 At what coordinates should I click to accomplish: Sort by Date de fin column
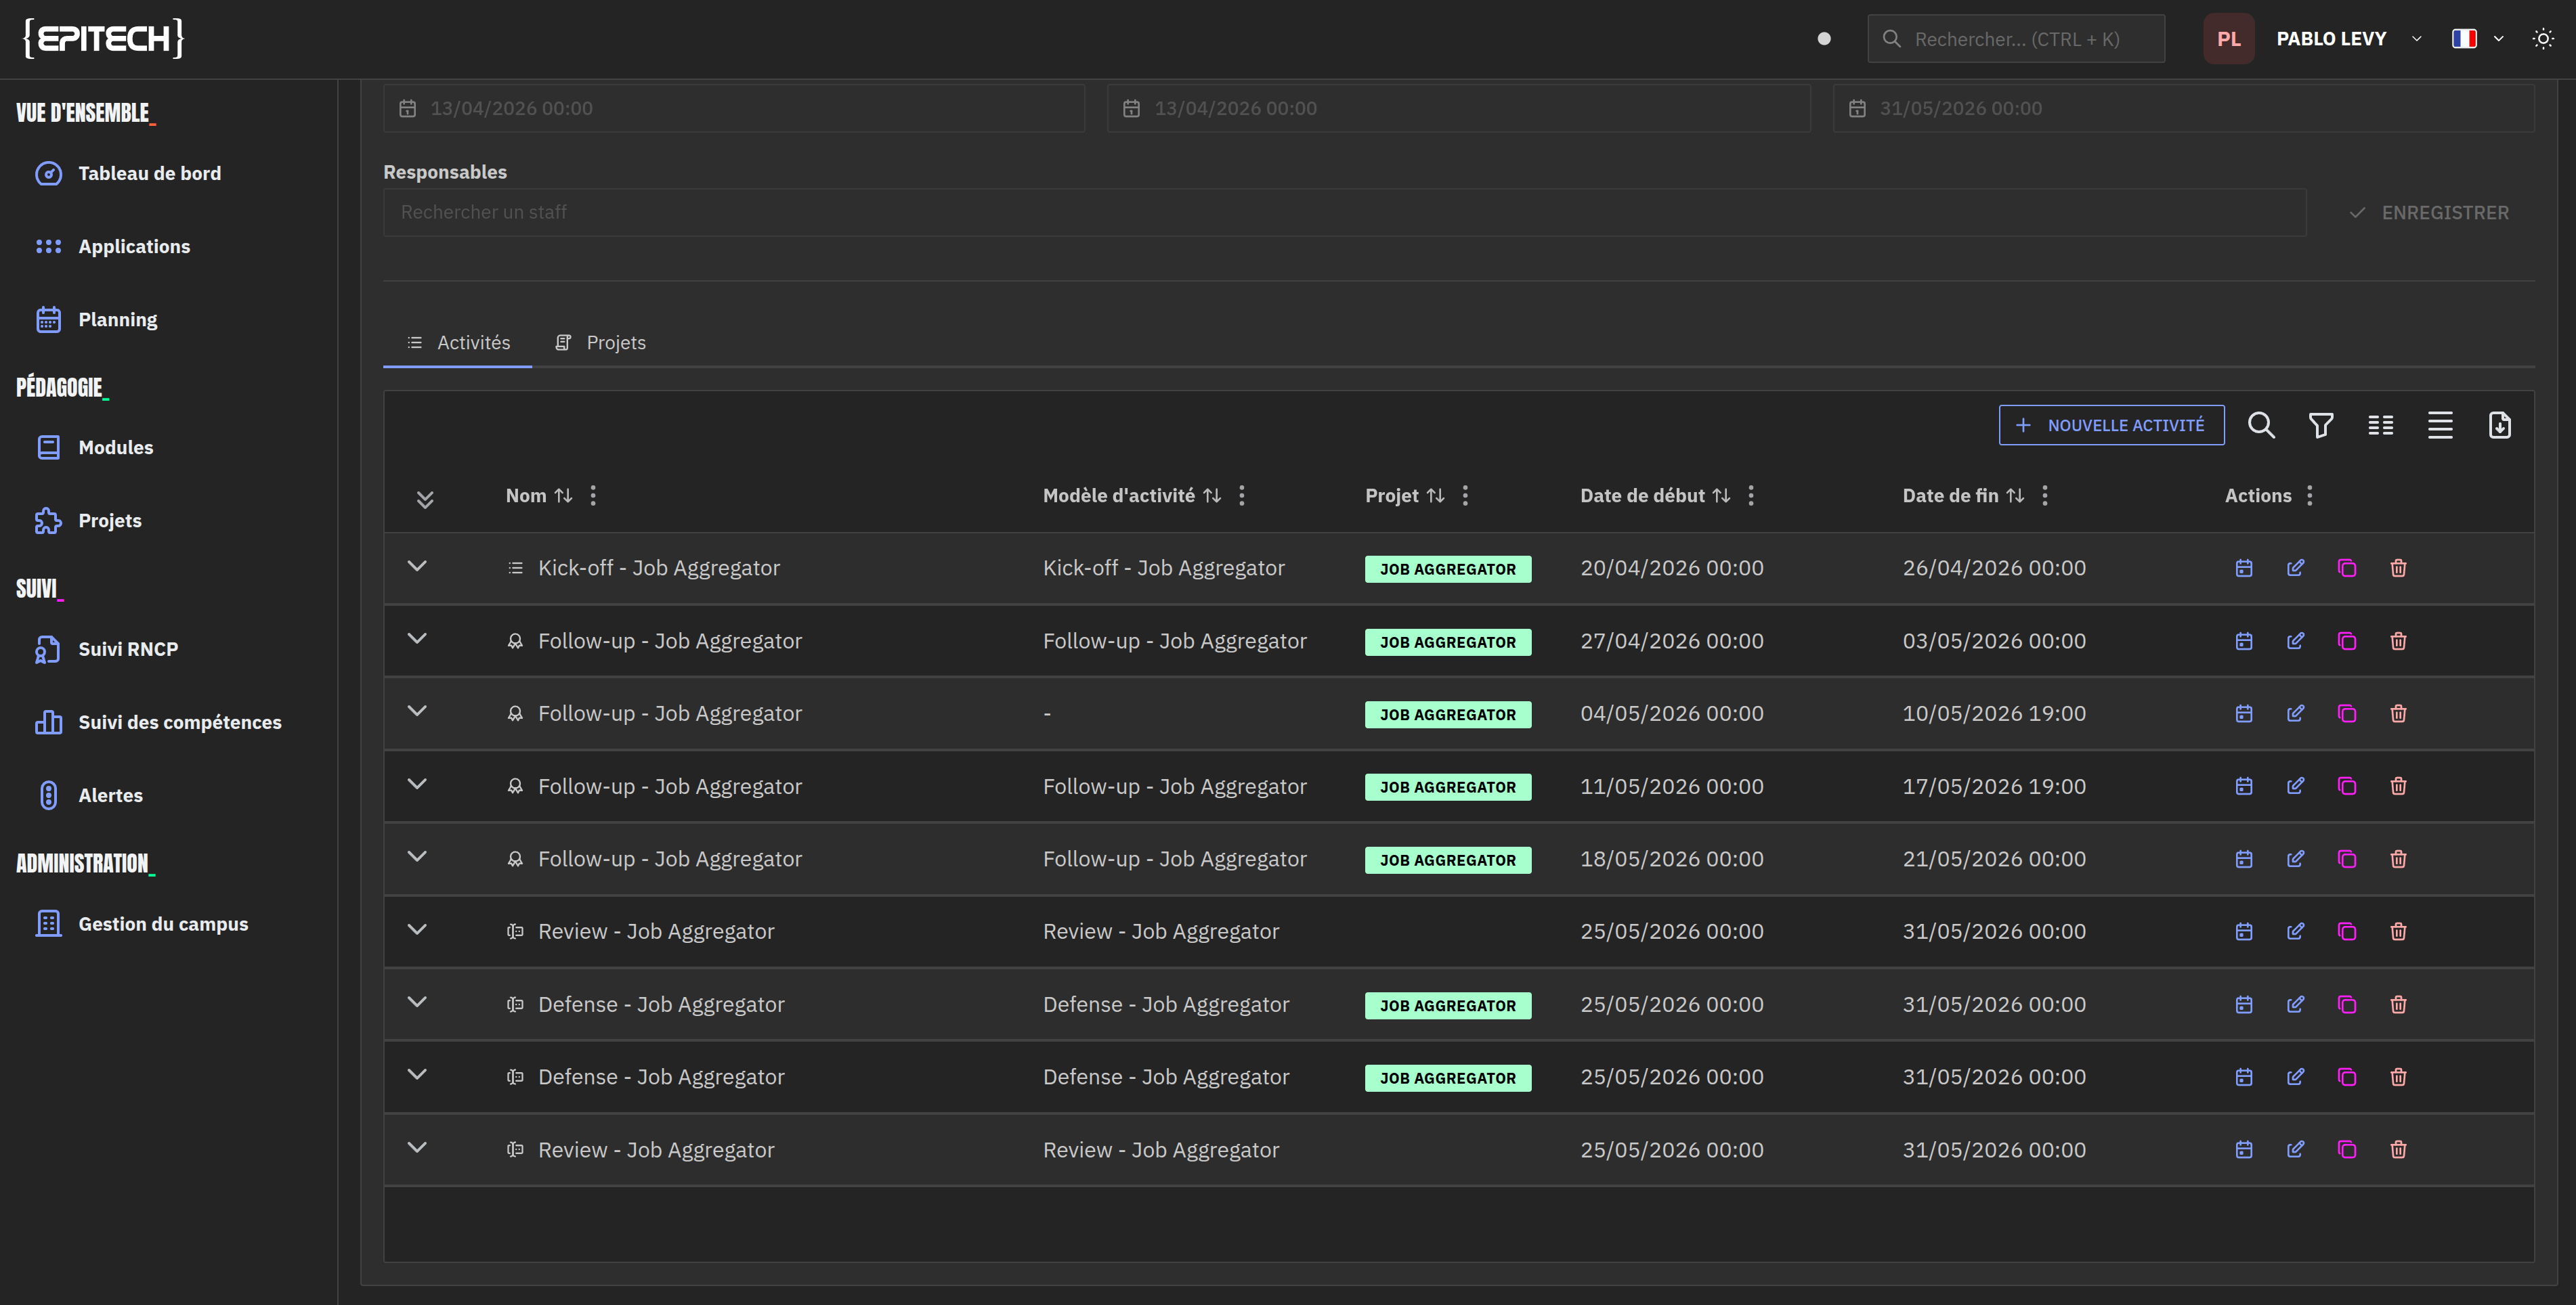[x=2015, y=495]
